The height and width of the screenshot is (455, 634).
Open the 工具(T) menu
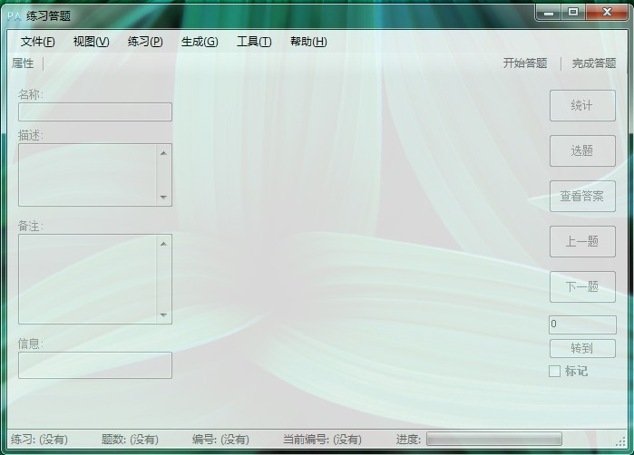(x=254, y=42)
